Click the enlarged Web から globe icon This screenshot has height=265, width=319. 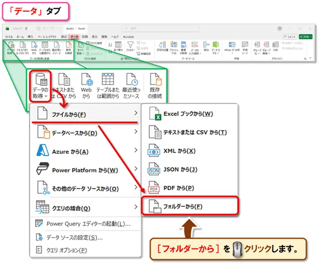point(87,79)
